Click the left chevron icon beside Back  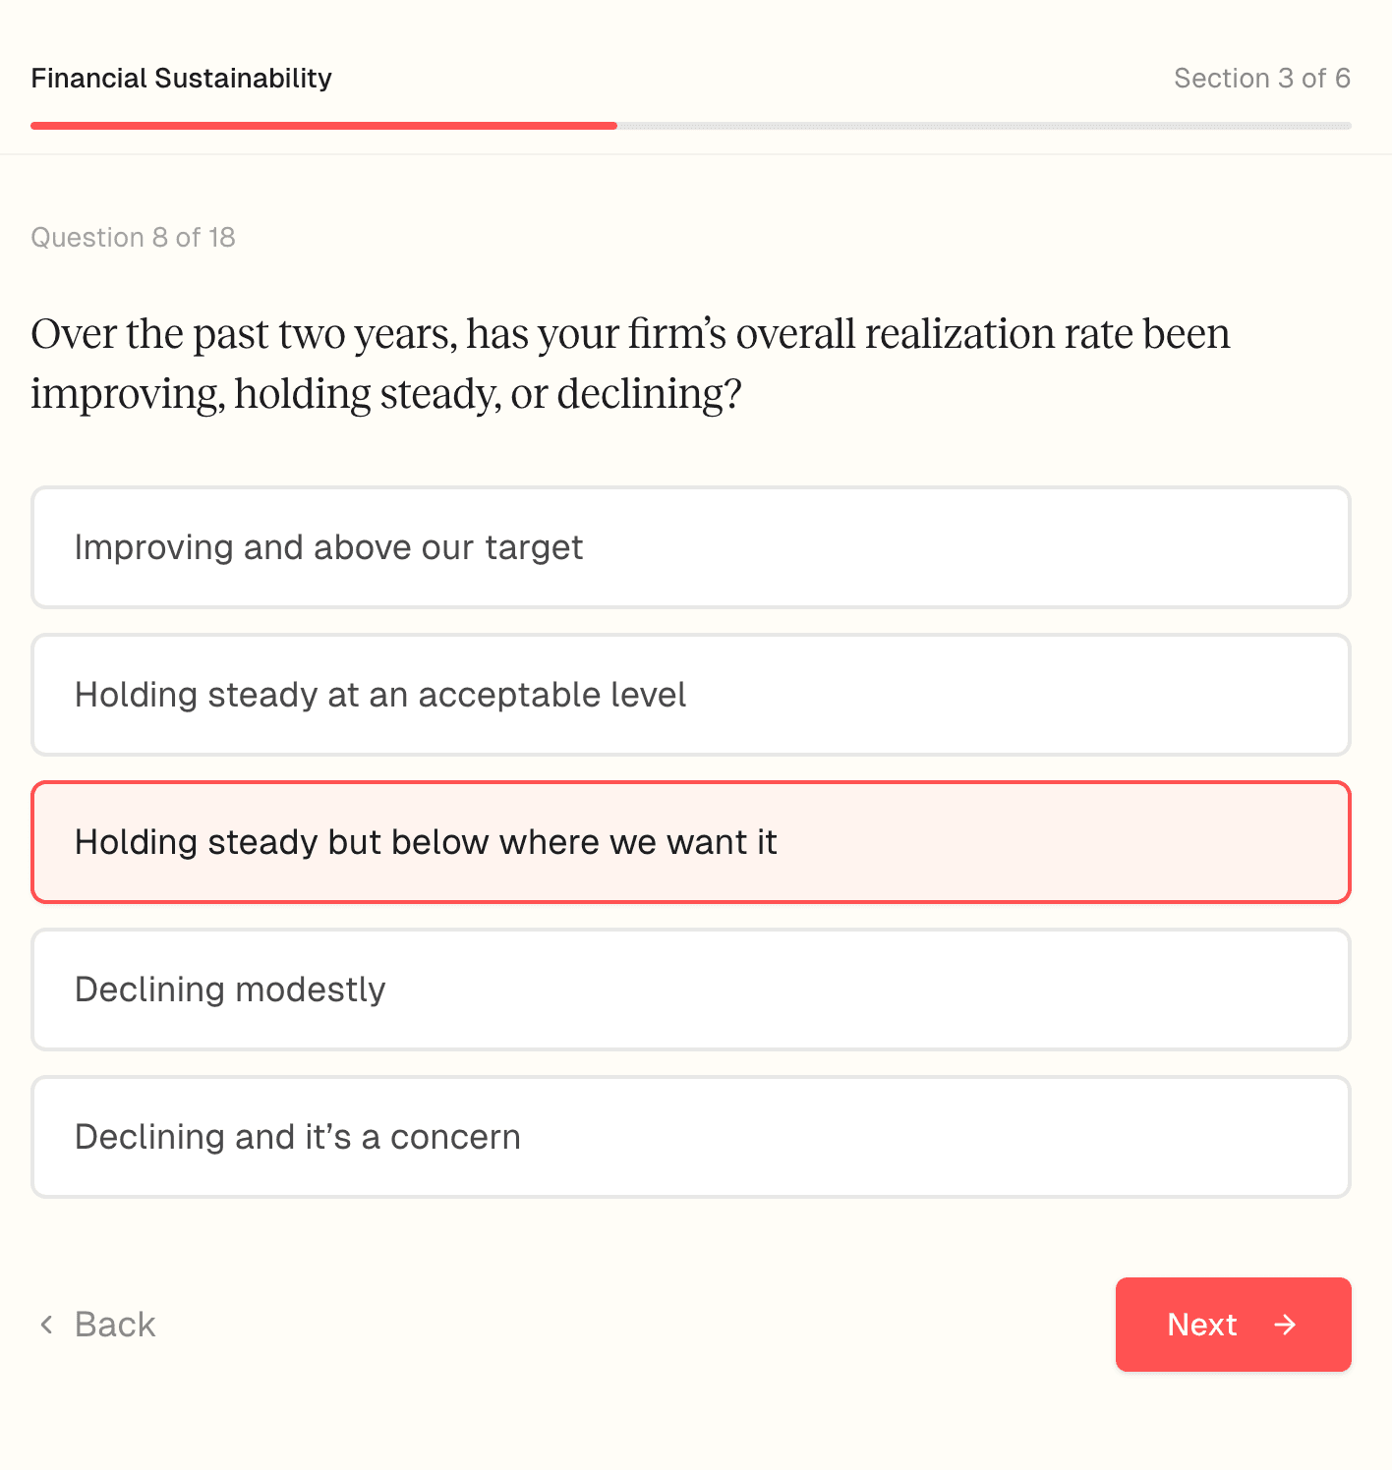(46, 1325)
